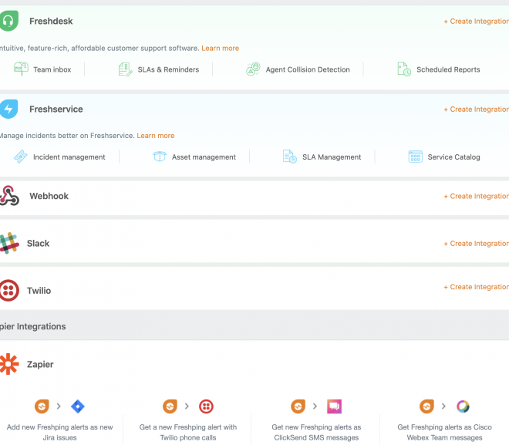Open Learn more link for Freshservice
This screenshot has width=509, height=445.
[x=156, y=135]
